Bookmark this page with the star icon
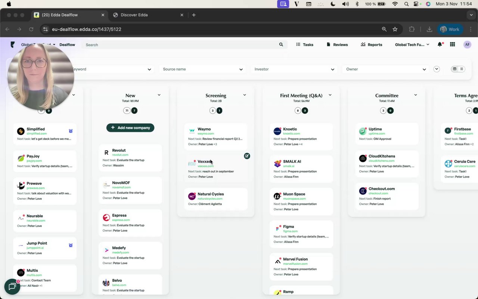The image size is (478, 299). click(x=395, y=29)
